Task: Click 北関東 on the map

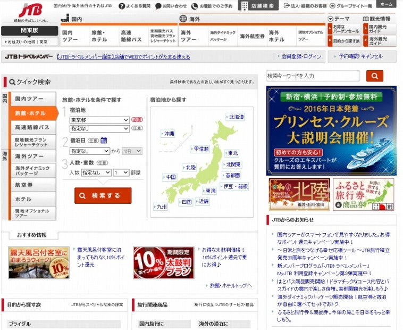Action: [x=232, y=164]
